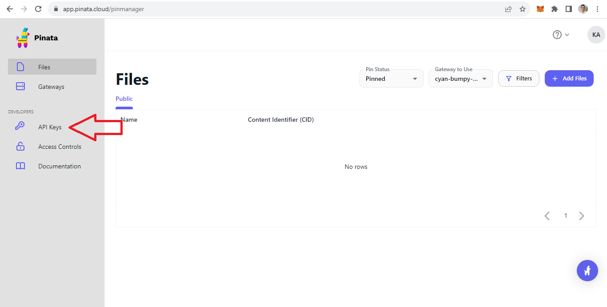Expand the Gateway to Use dropdown
The image size is (607, 307).
460,79
